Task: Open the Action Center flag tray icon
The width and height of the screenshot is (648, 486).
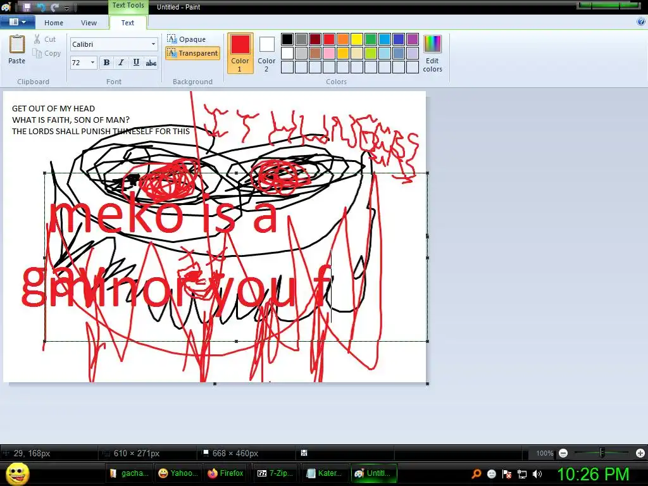Action: coord(507,474)
